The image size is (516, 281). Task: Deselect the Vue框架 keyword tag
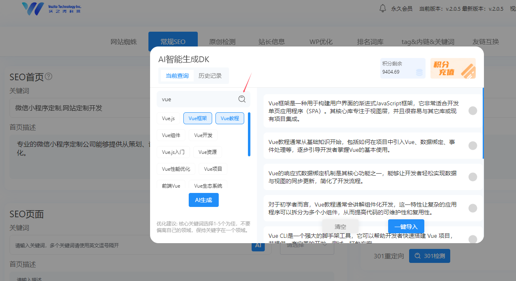pyautogui.click(x=198, y=118)
